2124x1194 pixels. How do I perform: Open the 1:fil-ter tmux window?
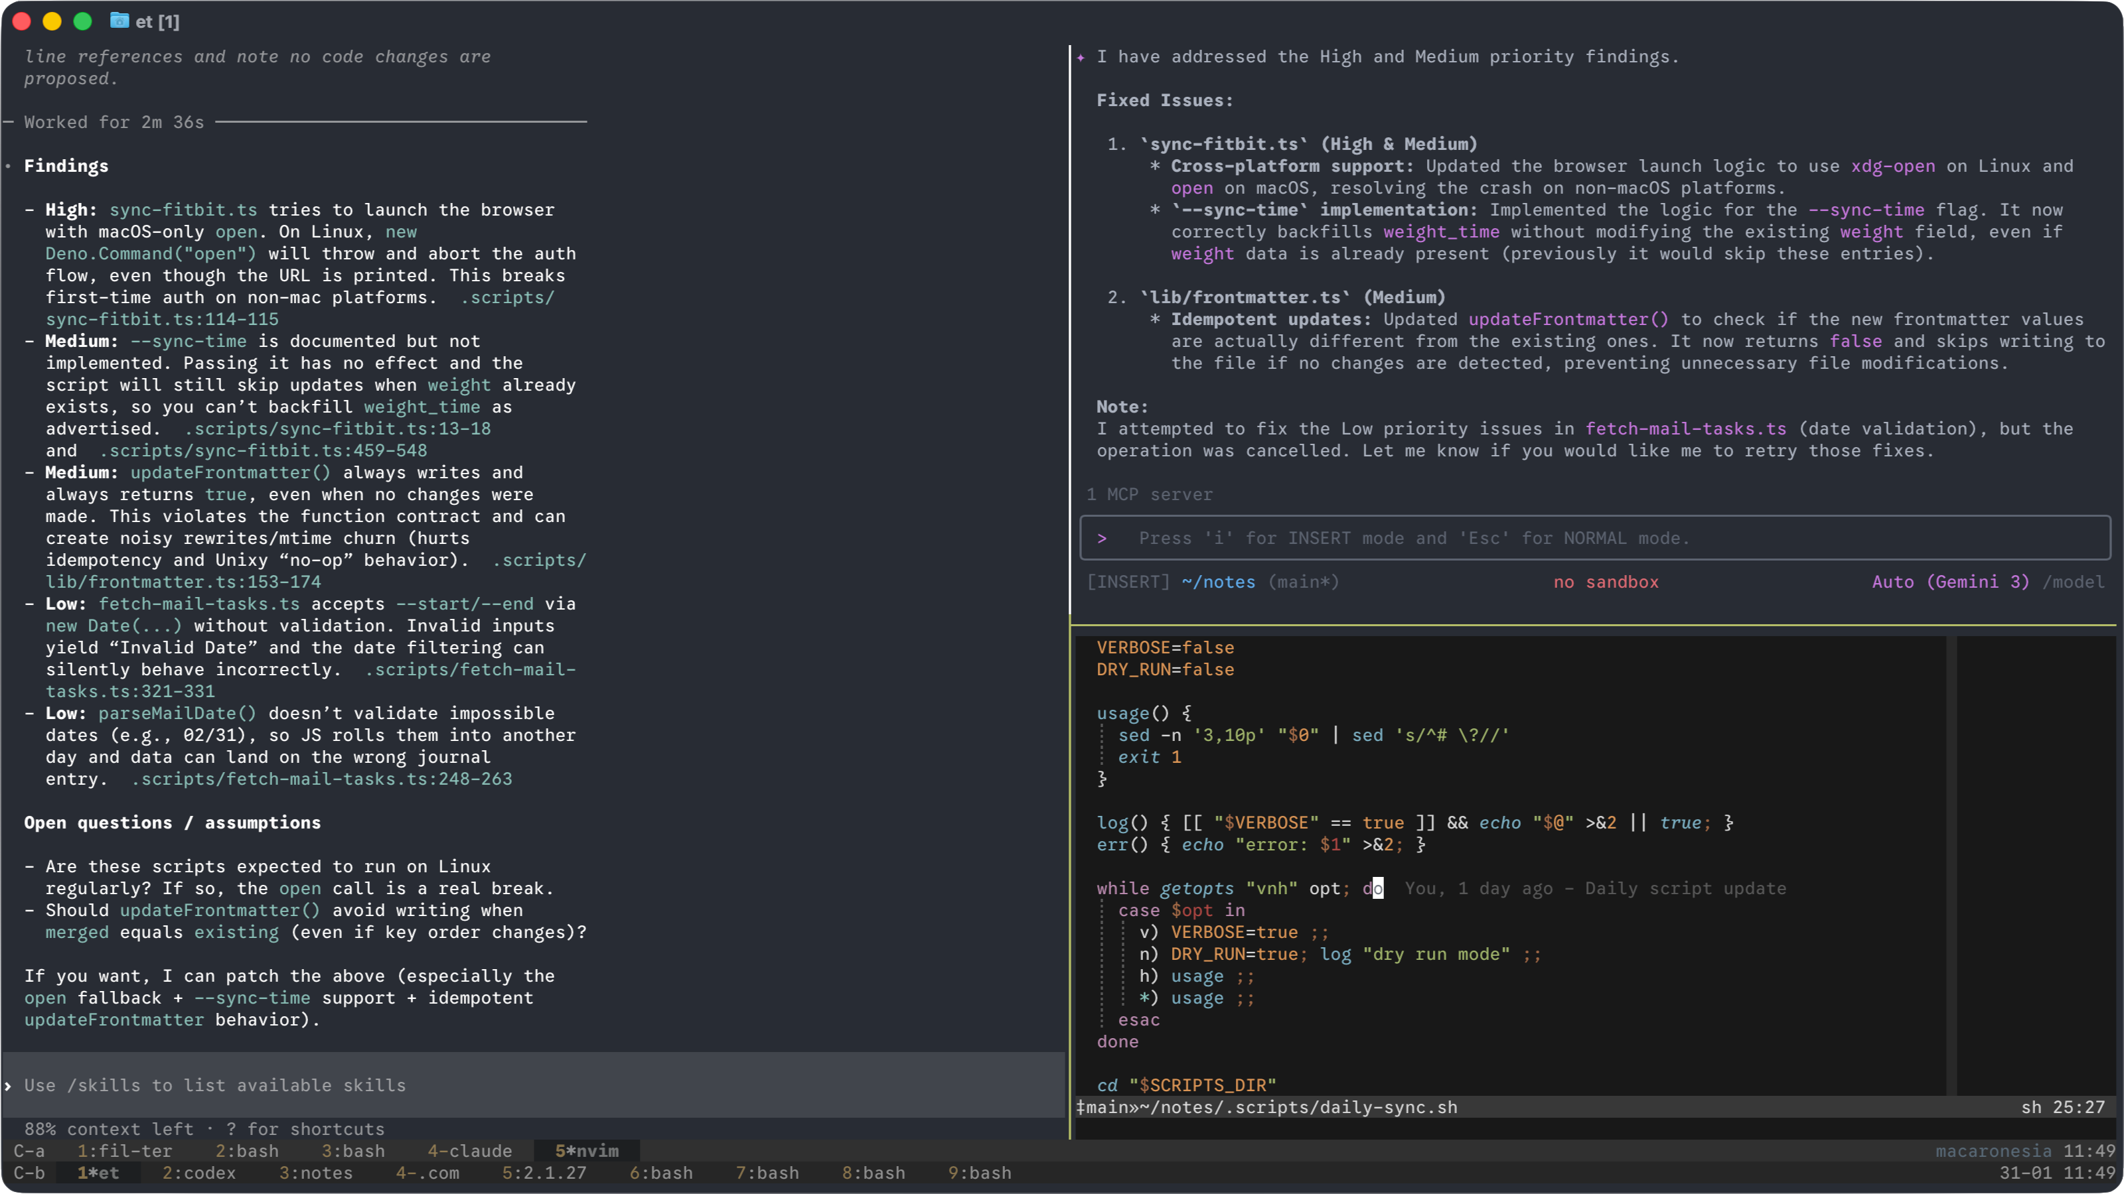click(125, 1150)
